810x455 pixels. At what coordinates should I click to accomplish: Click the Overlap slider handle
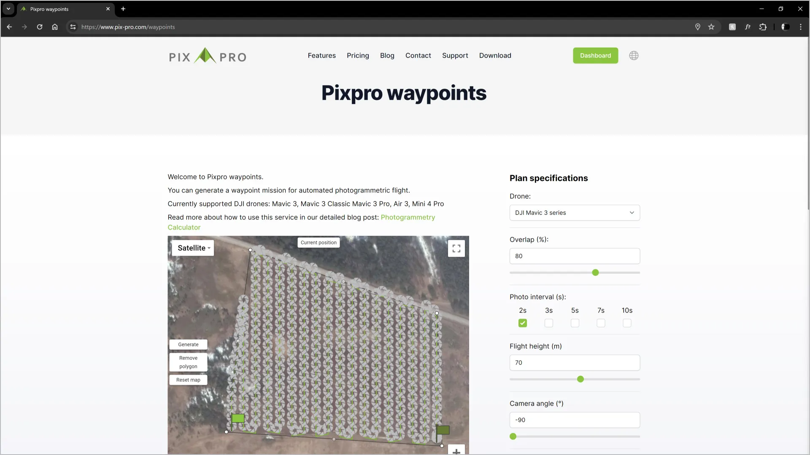tap(595, 273)
